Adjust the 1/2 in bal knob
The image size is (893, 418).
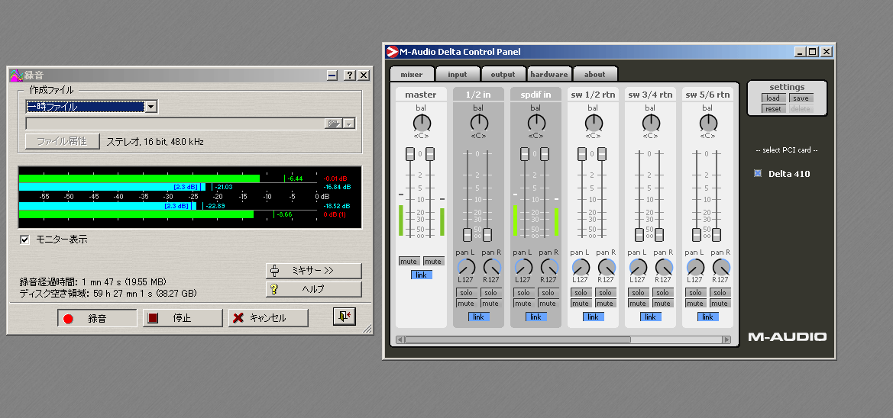coord(479,122)
